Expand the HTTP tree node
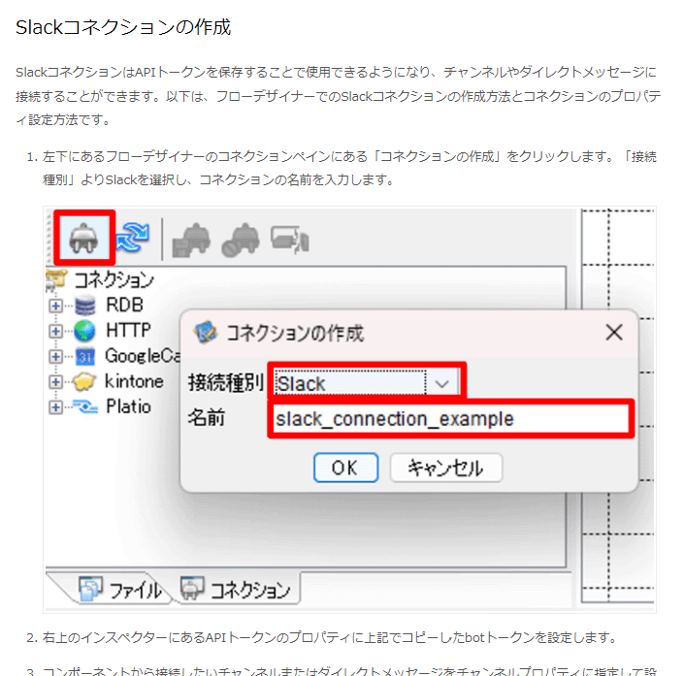 pyautogui.click(x=55, y=331)
